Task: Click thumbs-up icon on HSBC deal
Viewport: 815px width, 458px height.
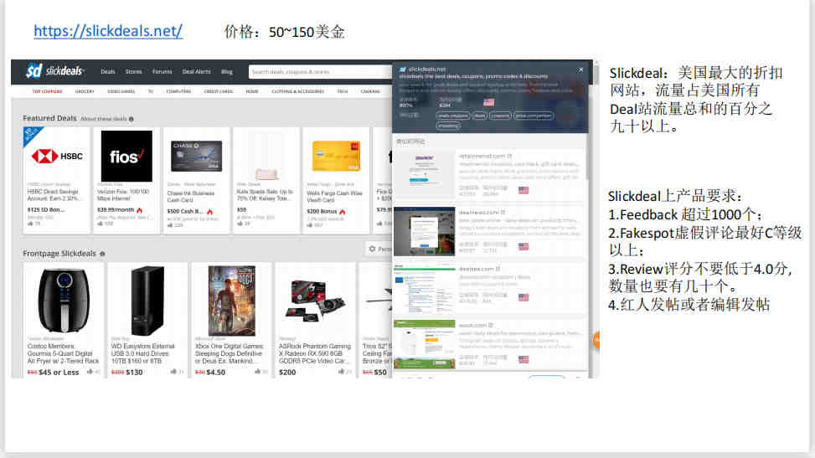Action: coord(31,224)
